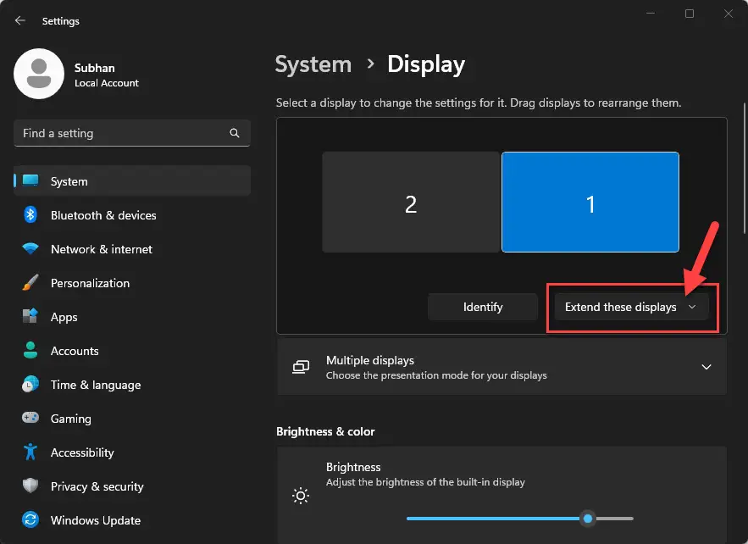
Task: Click the Bluetooth icon in sidebar
Action: click(x=30, y=214)
